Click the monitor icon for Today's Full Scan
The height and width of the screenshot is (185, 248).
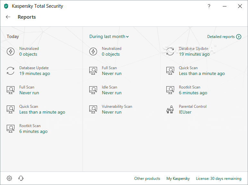[11, 90]
